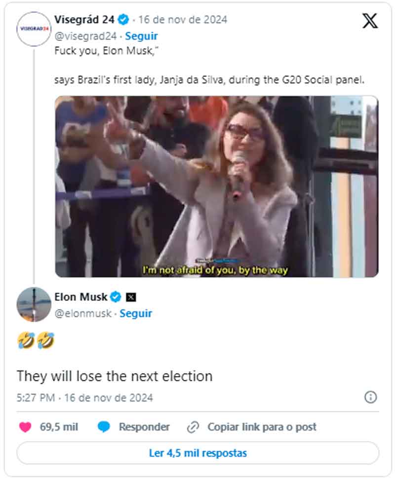Follow Visegrád 24 via Seguir link
The width and height of the screenshot is (395, 481).
tap(141, 36)
